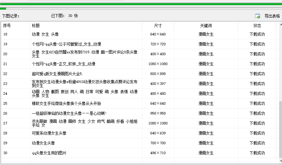This screenshot has height=165, width=282.
Task: Click size cell 400×400
Action: point(158,54)
